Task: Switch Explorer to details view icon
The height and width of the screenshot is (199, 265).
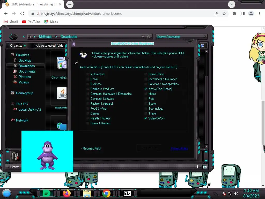Action: (197, 167)
